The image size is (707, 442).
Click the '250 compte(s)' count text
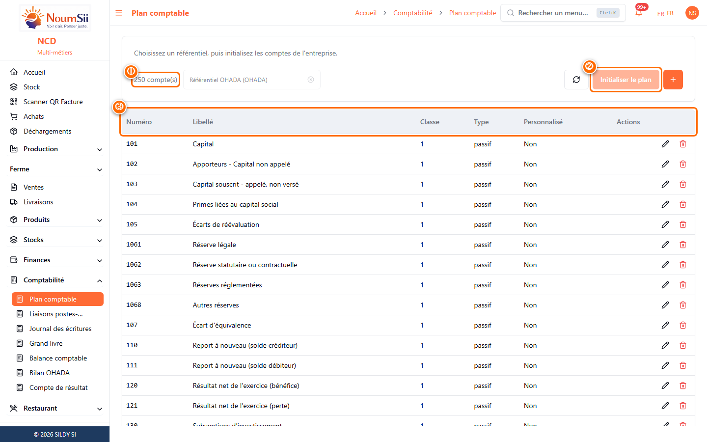156,80
